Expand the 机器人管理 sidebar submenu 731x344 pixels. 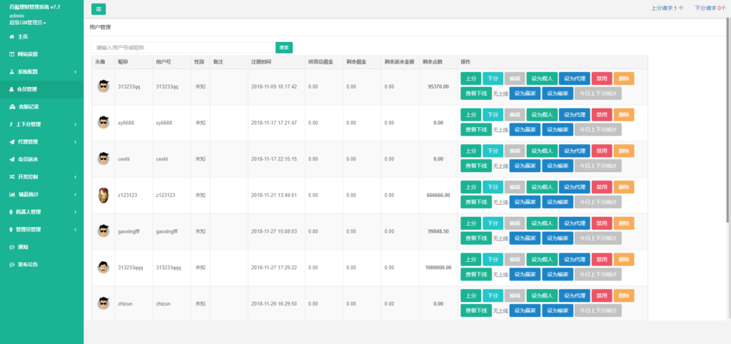[41, 212]
